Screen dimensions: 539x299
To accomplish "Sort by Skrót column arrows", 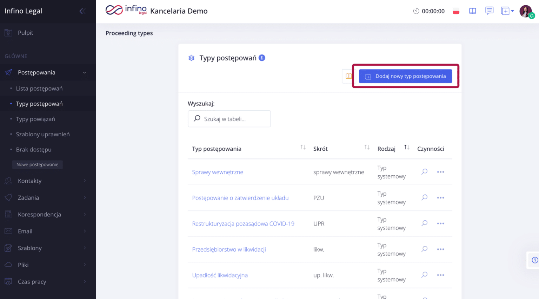I will 367,148.
